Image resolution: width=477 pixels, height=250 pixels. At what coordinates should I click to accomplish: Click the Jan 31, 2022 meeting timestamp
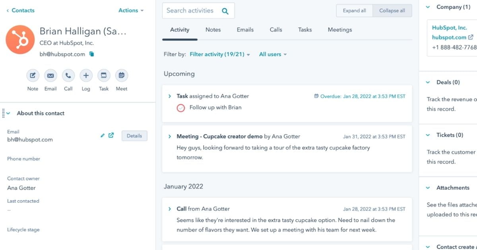(374, 137)
